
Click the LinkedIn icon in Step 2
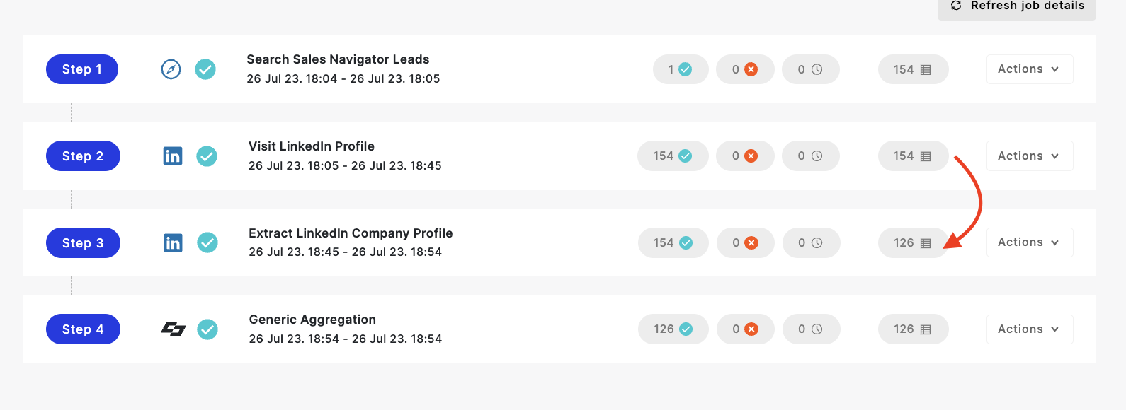tap(173, 156)
